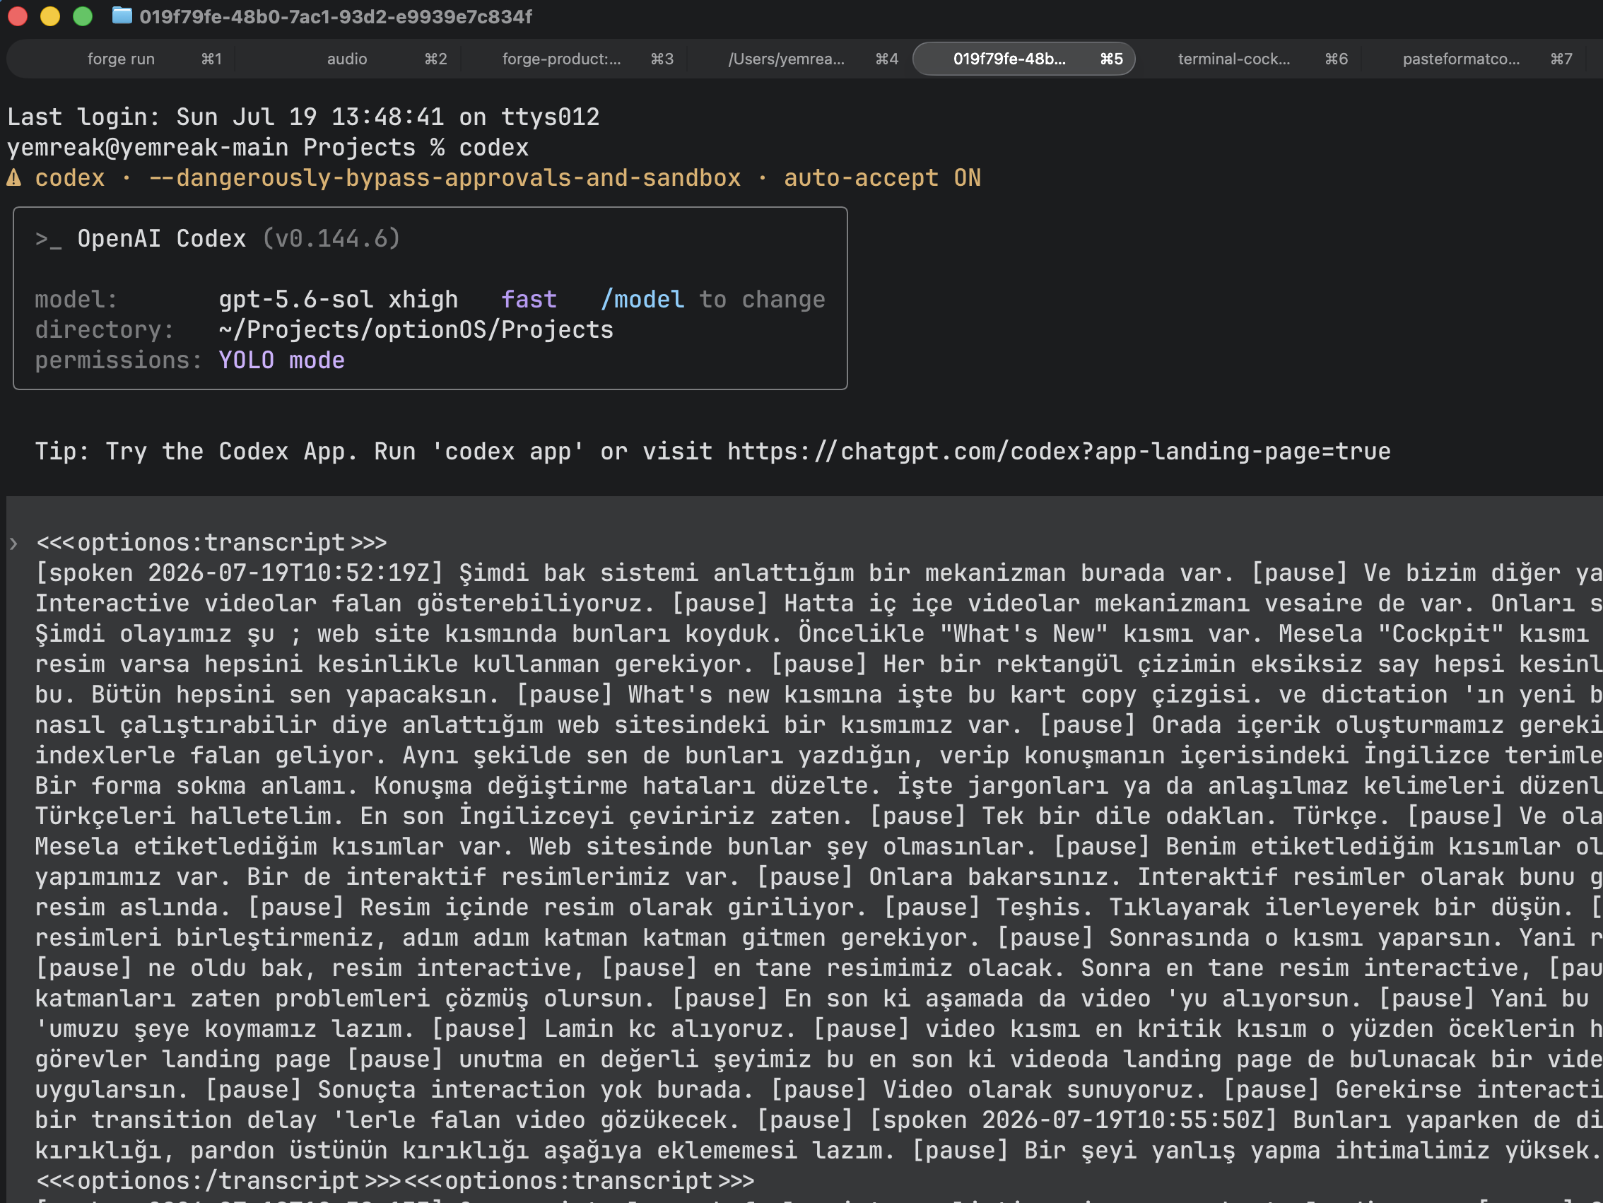Select the 'forge-product:...' tab
1603x1203 pixels.
point(562,59)
